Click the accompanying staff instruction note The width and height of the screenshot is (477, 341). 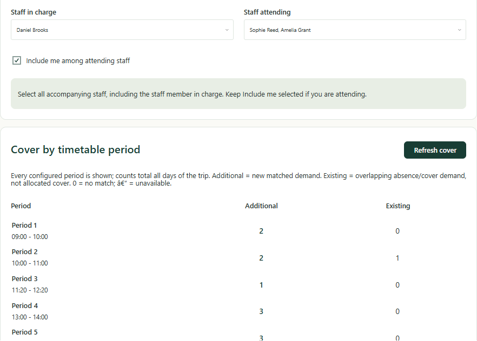[x=238, y=94]
